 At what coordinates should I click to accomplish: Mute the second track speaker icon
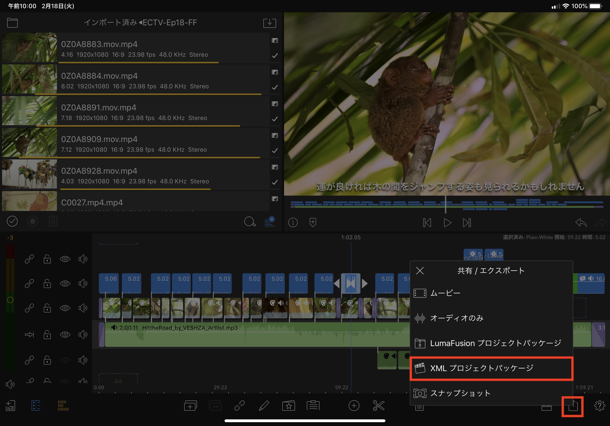click(83, 284)
